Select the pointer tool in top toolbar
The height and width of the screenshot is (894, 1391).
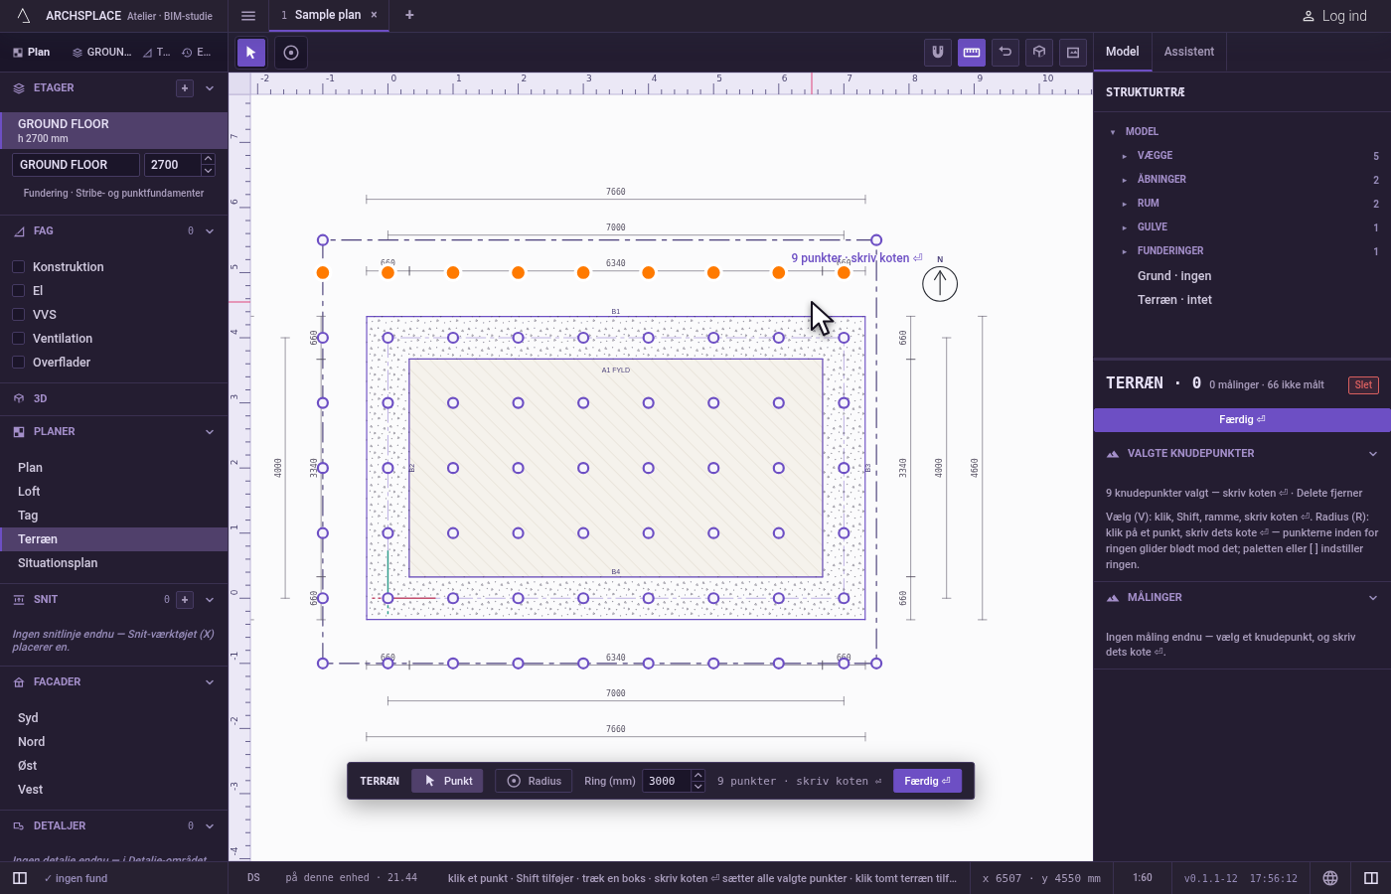[x=251, y=53]
